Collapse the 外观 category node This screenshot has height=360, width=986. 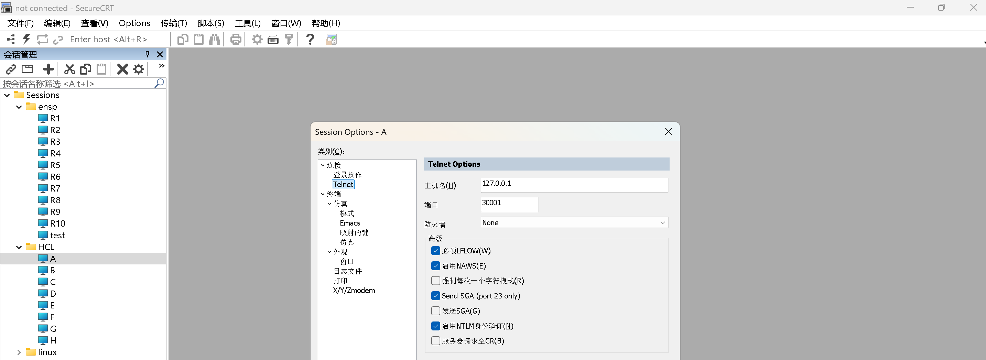coord(329,252)
